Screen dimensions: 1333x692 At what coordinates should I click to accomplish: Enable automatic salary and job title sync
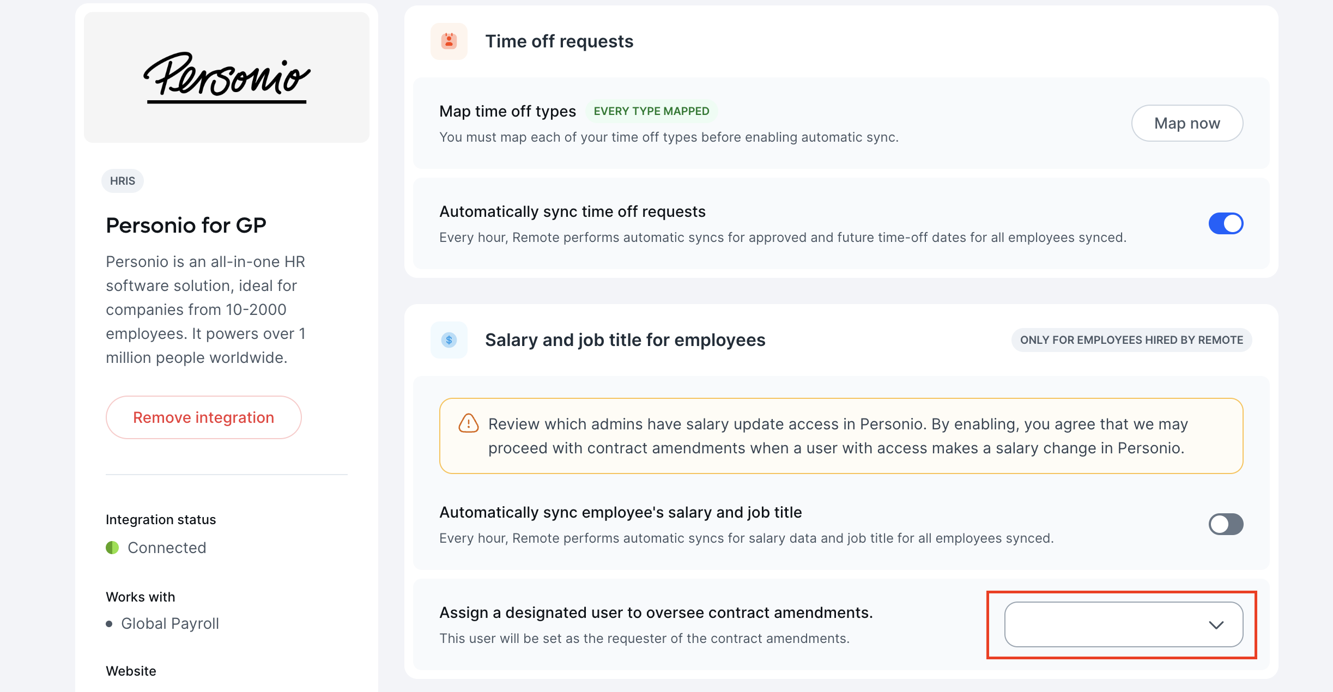coord(1226,524)
